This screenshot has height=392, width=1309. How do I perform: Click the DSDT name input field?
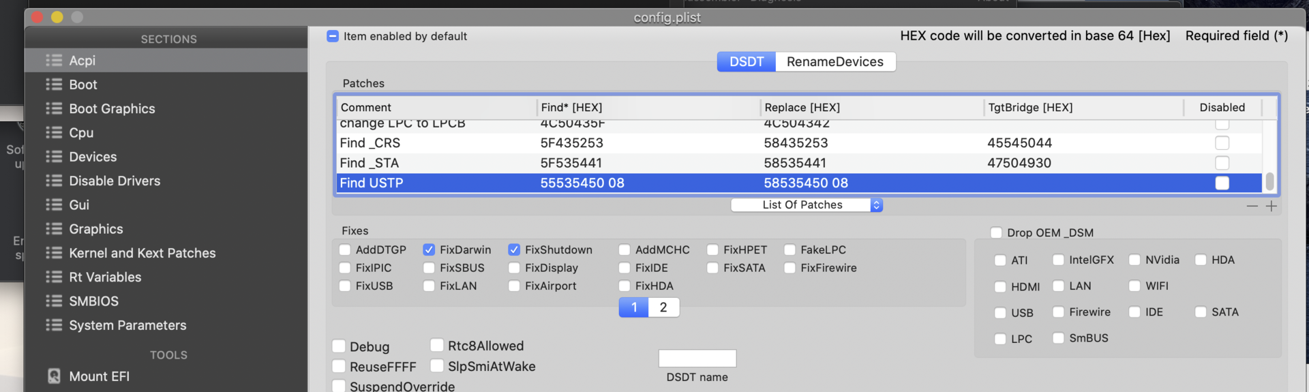pos(697,359)
